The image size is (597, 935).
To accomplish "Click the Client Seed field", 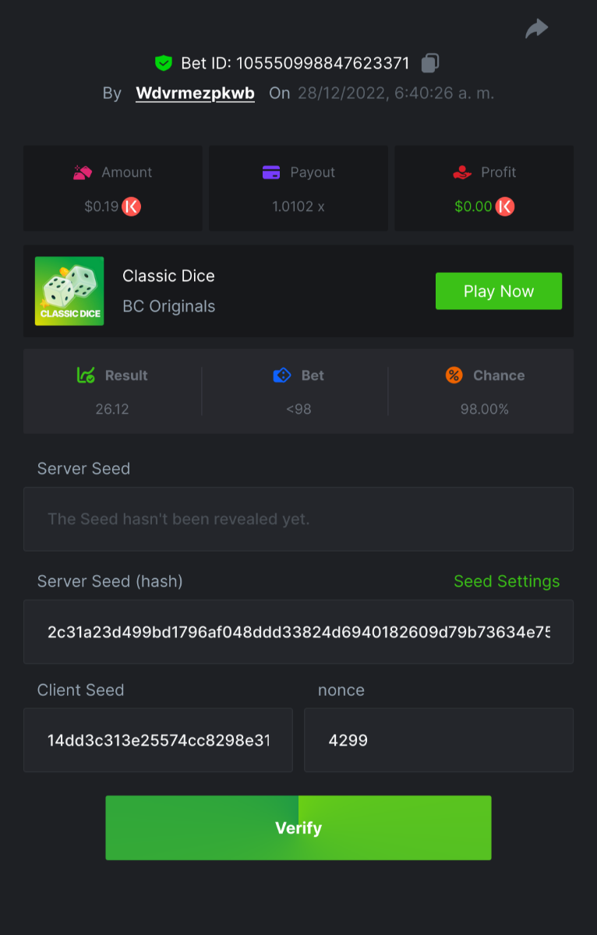I will tap(158, 740).
